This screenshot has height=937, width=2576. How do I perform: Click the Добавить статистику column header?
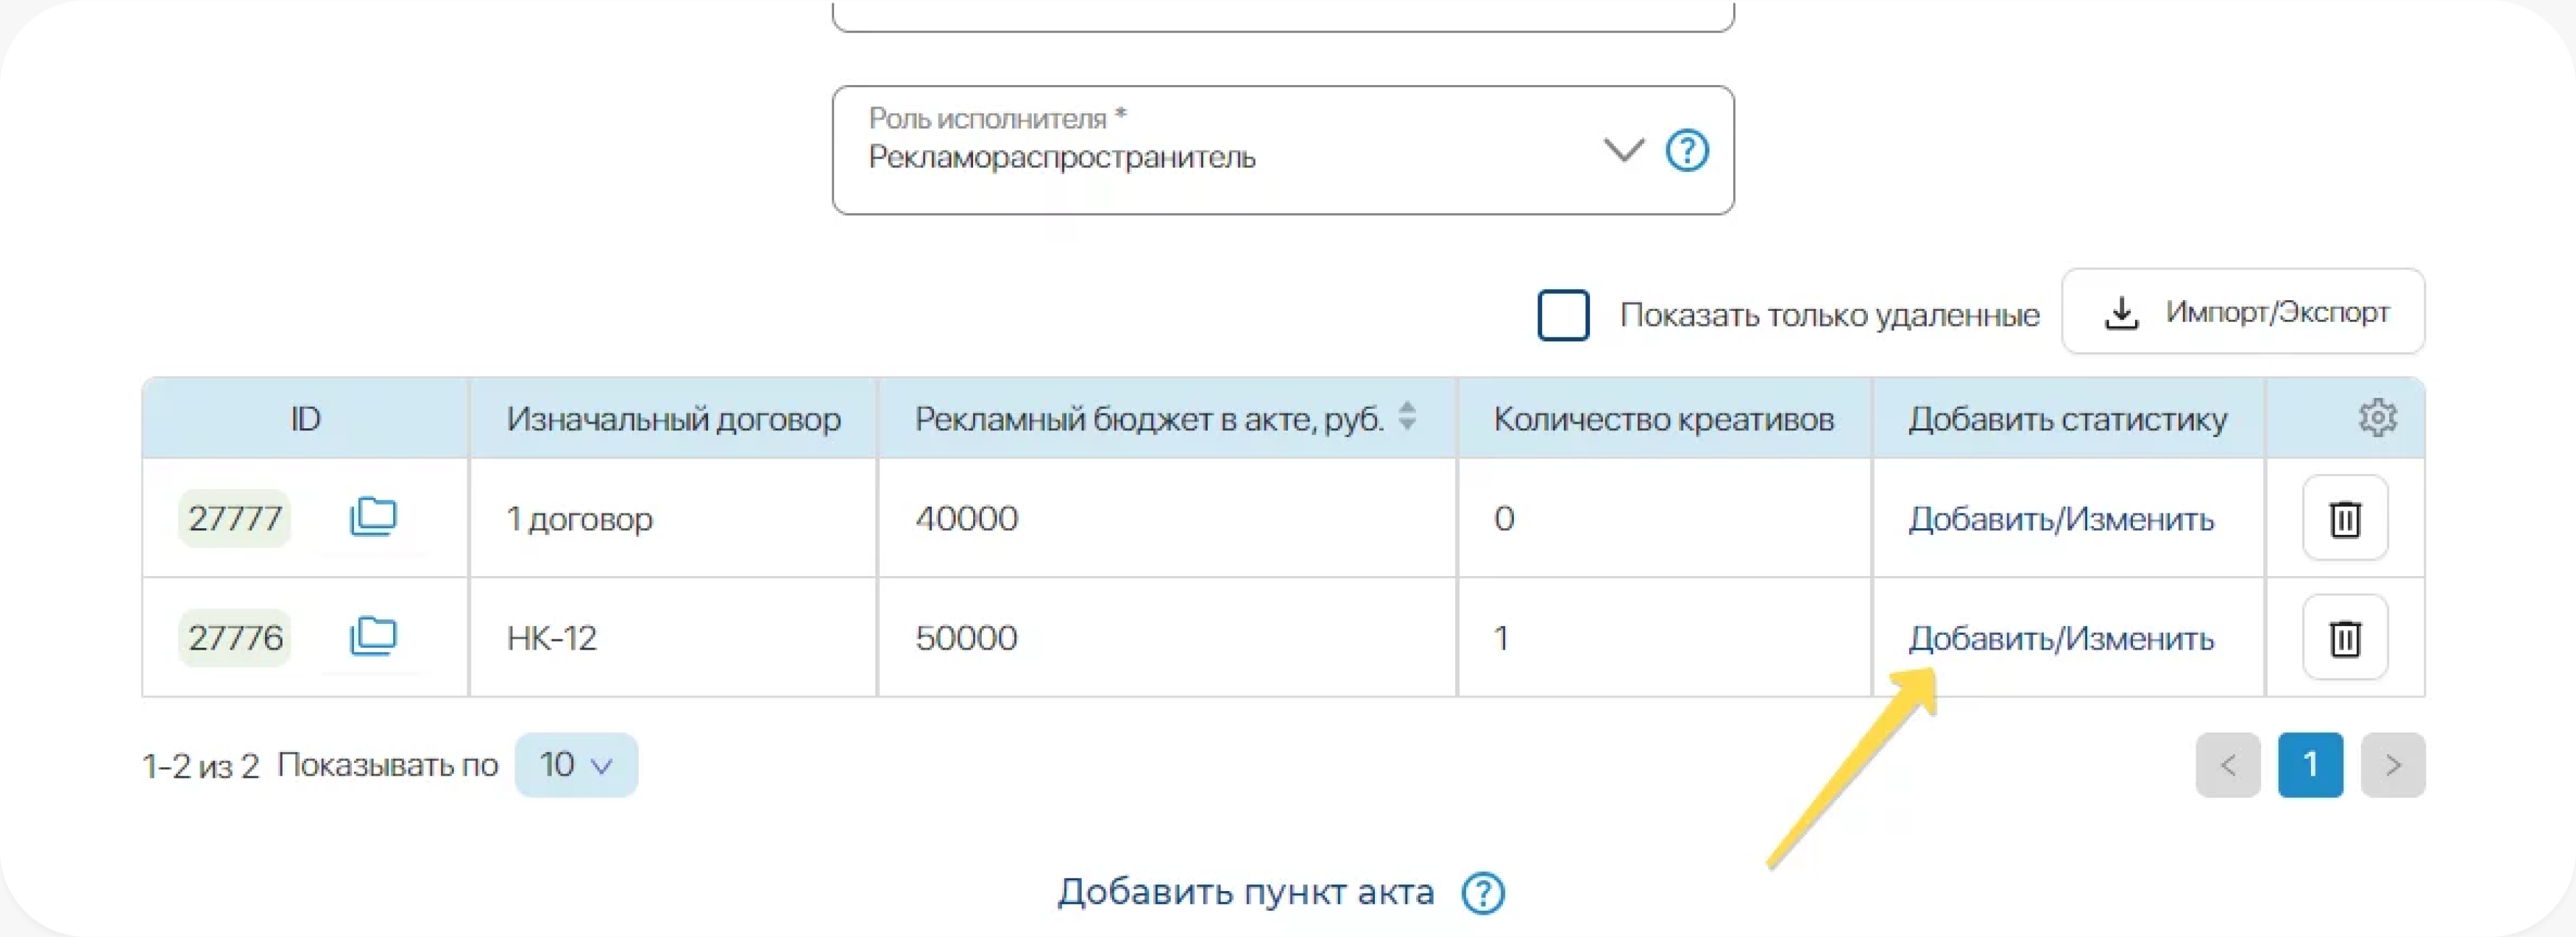pos(2068,418)
